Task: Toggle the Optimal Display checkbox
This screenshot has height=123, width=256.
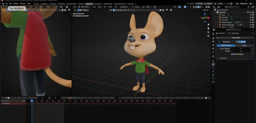Action: click(232, 54)
